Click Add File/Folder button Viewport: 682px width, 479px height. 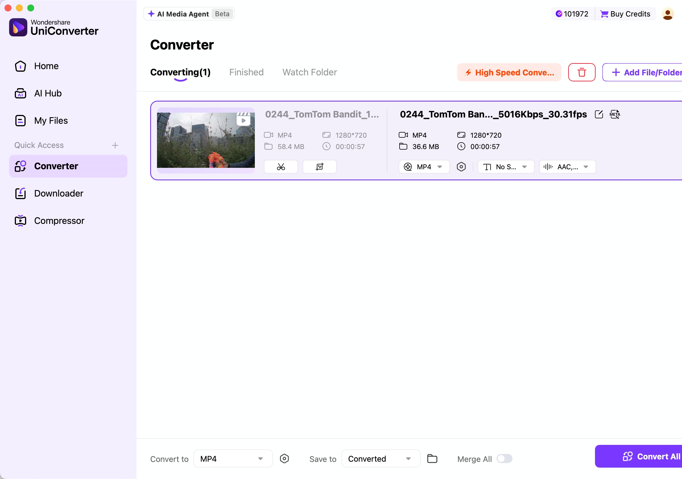pos(642,72)
